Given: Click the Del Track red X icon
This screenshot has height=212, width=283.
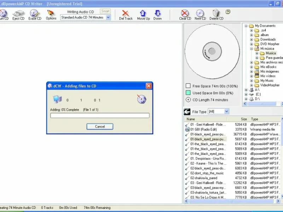Looking at the screenshot, I should coord(125,13).
